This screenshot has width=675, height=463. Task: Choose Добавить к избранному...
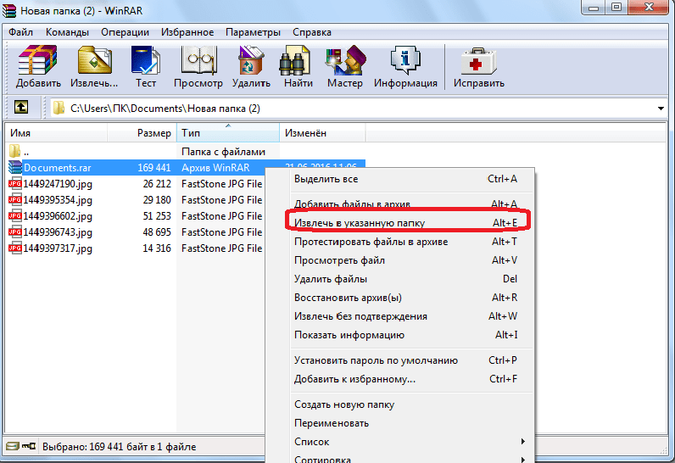point(406,379)
